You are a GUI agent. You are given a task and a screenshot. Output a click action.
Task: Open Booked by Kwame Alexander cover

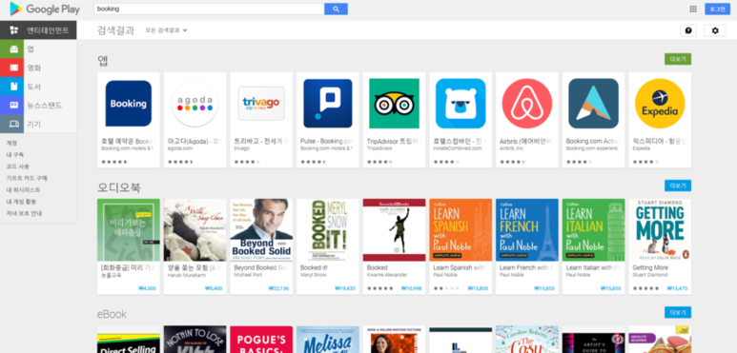click(x=394, y=229)
